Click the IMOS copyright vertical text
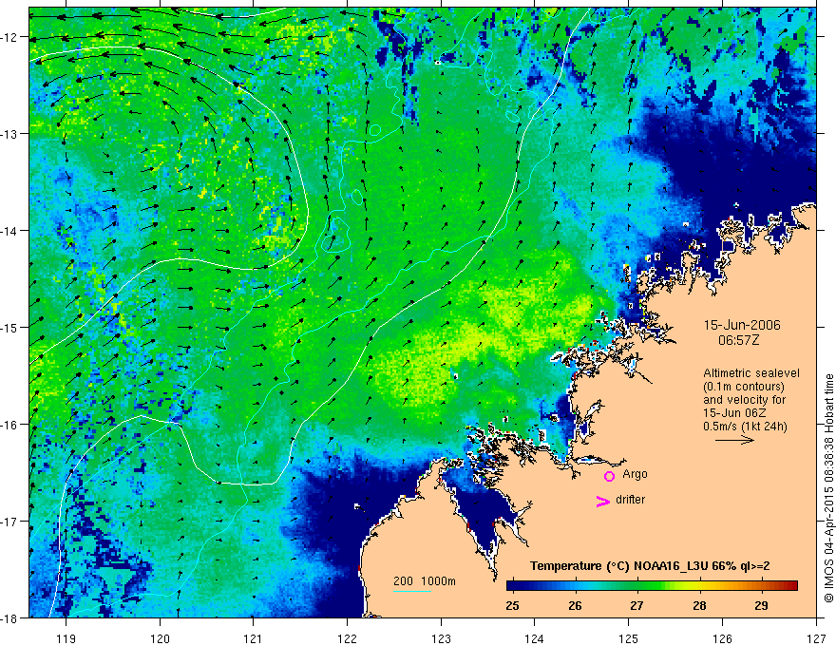The width and height of the screenshot is (836, 646). click(x=828, y=488)
